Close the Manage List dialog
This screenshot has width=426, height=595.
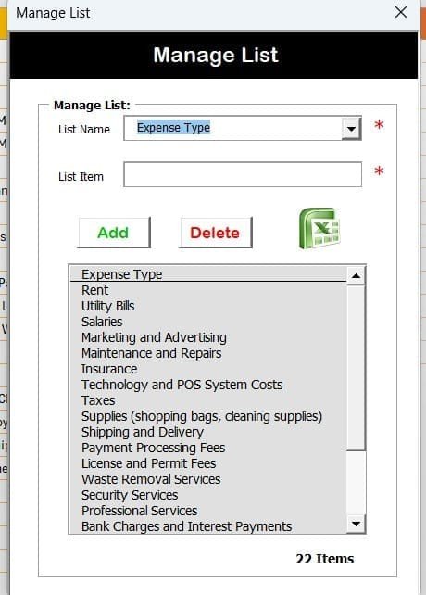(401, 12)
